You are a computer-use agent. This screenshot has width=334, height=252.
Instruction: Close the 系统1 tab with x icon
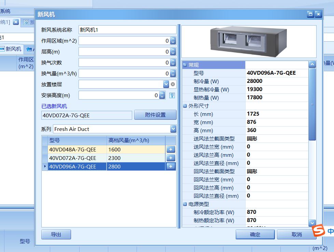tap(16, 22)
